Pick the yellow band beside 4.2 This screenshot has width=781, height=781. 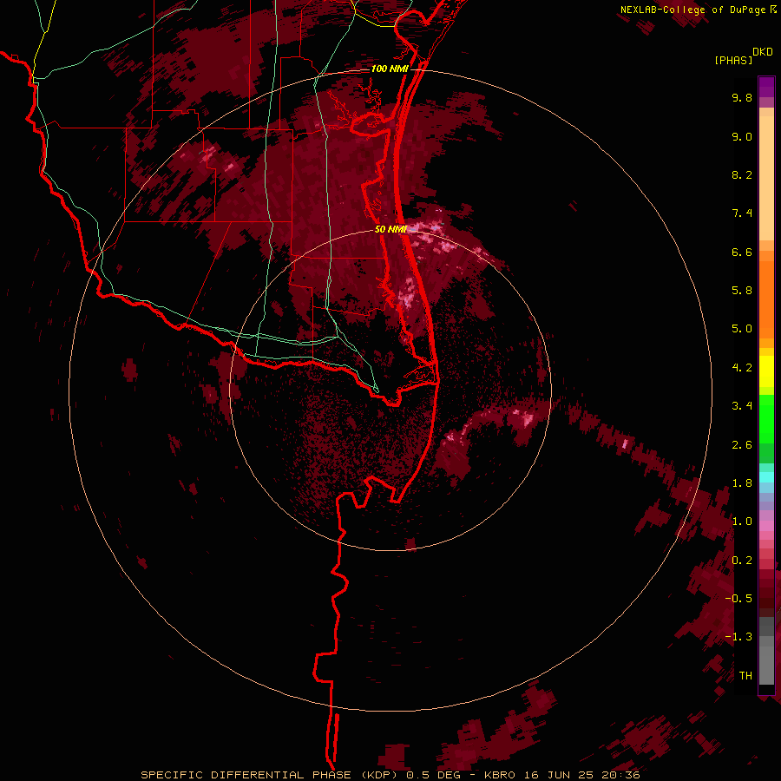766,371
